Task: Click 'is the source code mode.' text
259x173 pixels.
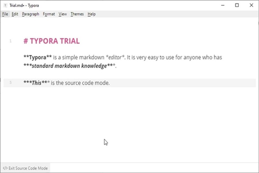Action: [x=80, y=83]
